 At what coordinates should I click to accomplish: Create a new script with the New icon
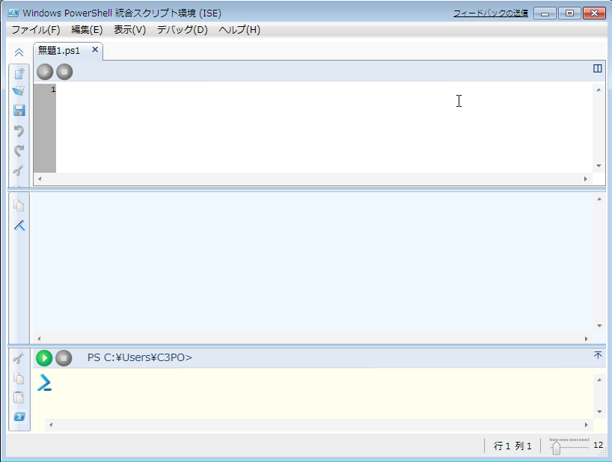click(19, 73)
